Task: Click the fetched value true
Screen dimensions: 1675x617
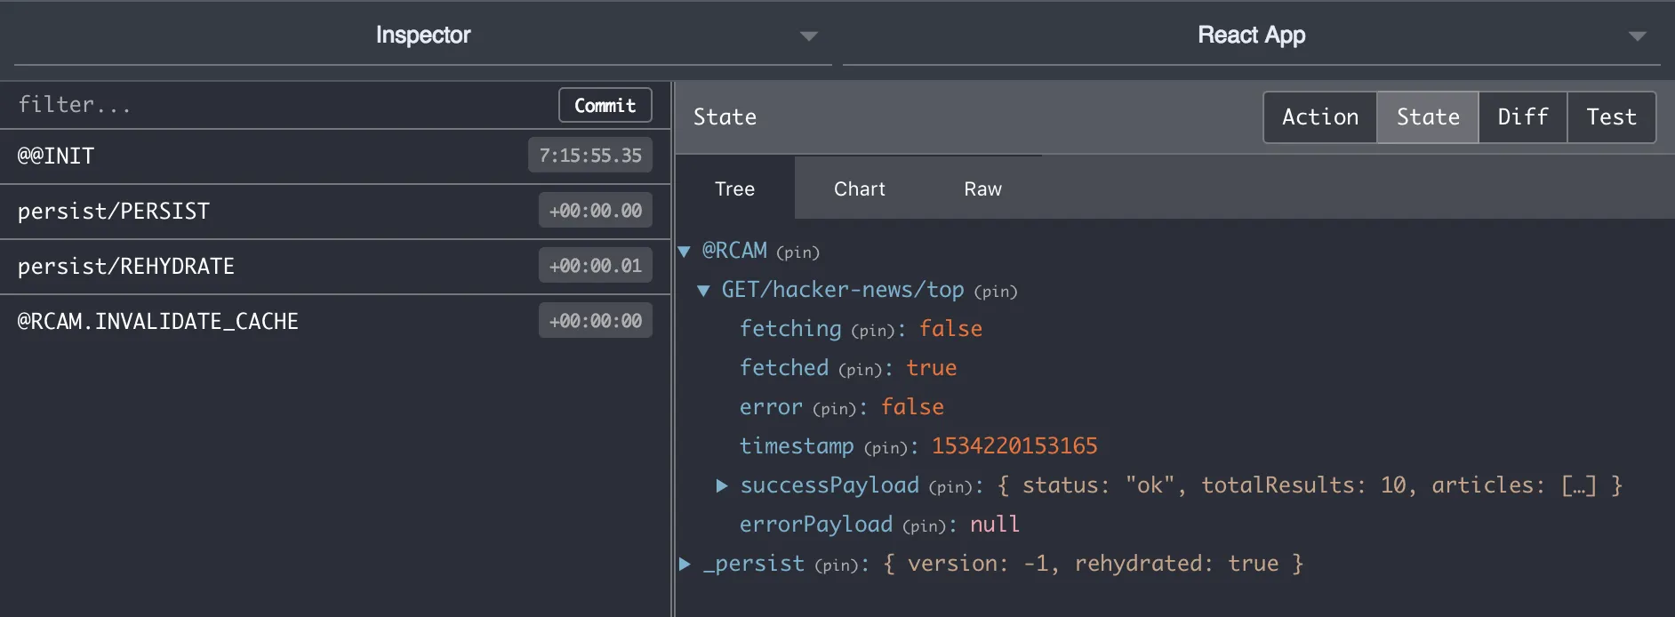Action: coord(932,368)
